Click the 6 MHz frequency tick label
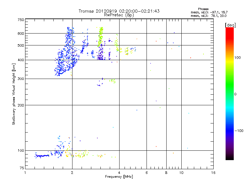 (147, 173)
